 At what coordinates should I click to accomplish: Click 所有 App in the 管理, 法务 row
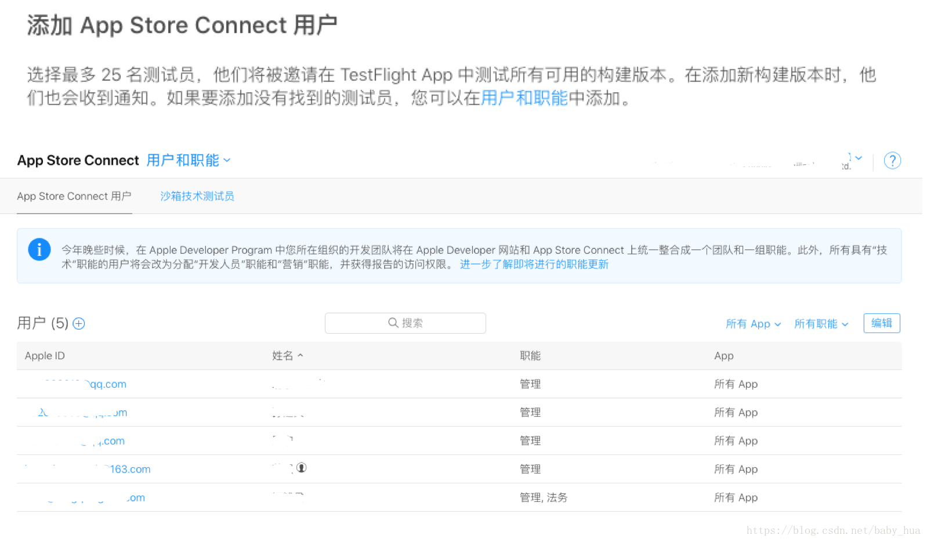(736, 497)
